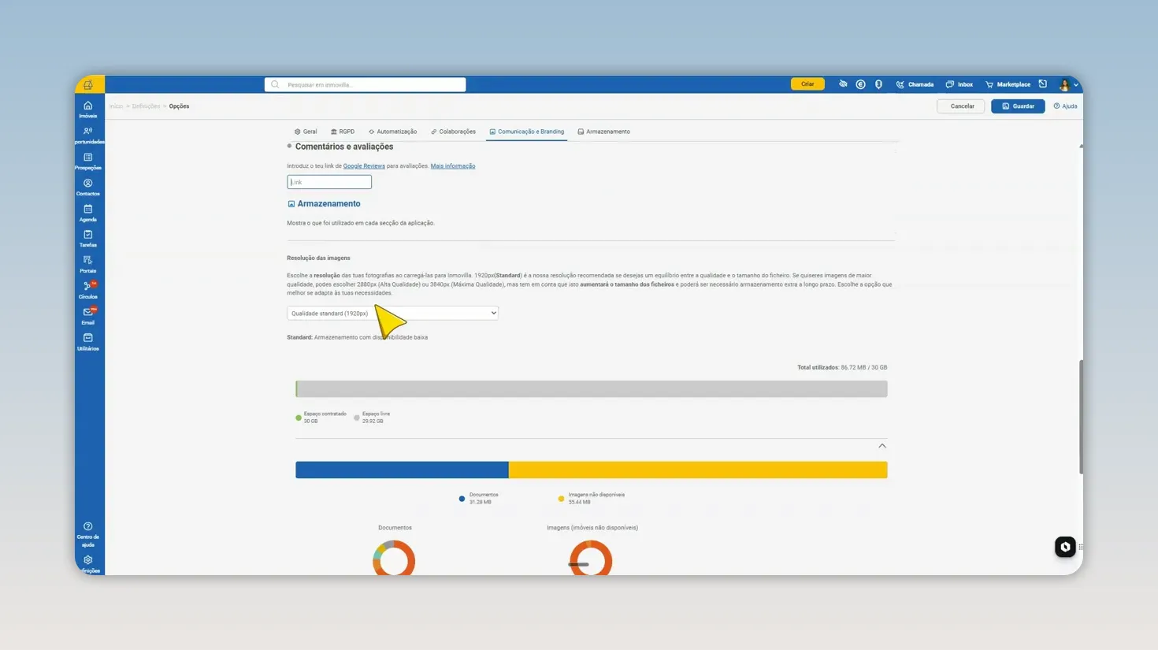1158x650 pixels.
Task: Open the Colaborações tab
Action: pyautogui.click(x=453, y=132)
